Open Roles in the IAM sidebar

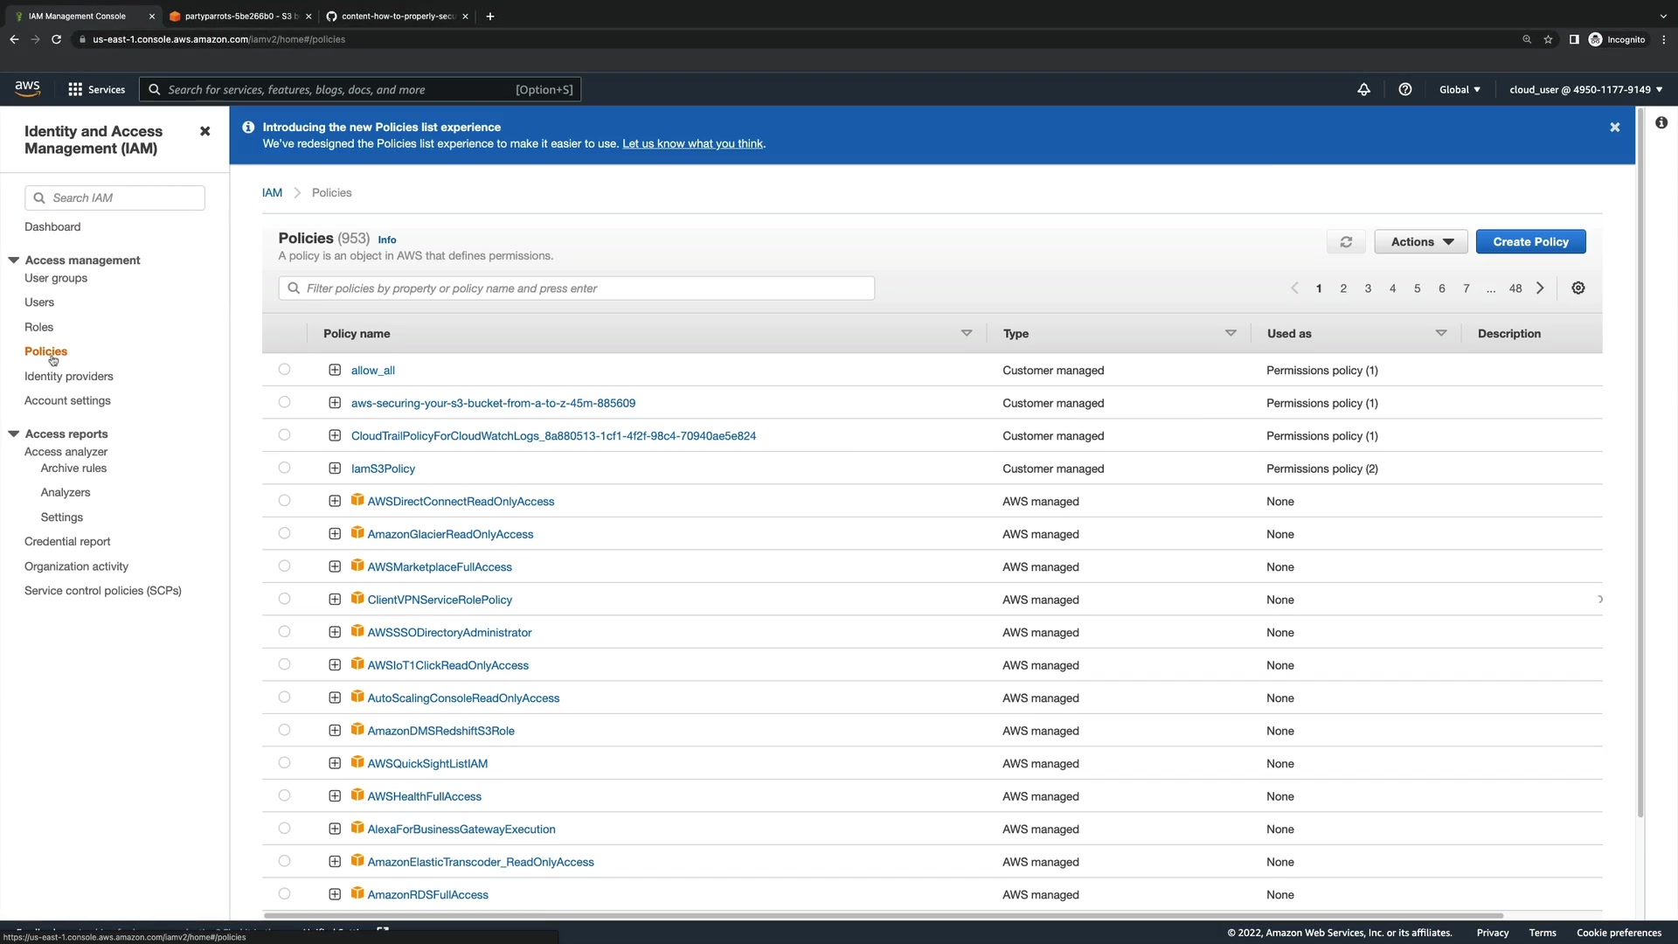(38, 327)
